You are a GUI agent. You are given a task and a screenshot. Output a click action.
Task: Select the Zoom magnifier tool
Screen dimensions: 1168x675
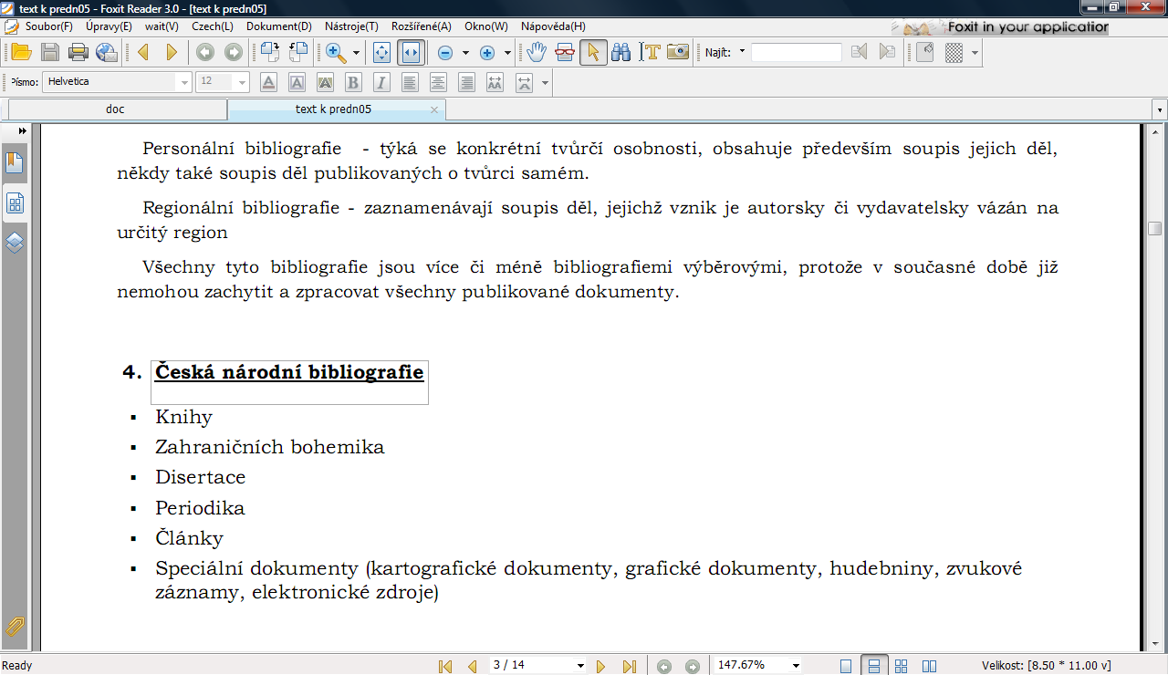(x=335, y=52)
